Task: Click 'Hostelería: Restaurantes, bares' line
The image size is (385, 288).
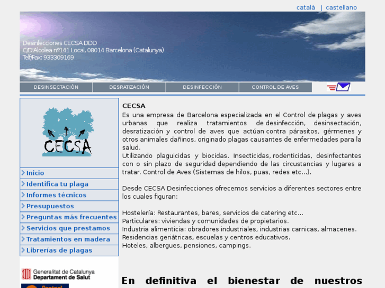Action: [213, 213]
